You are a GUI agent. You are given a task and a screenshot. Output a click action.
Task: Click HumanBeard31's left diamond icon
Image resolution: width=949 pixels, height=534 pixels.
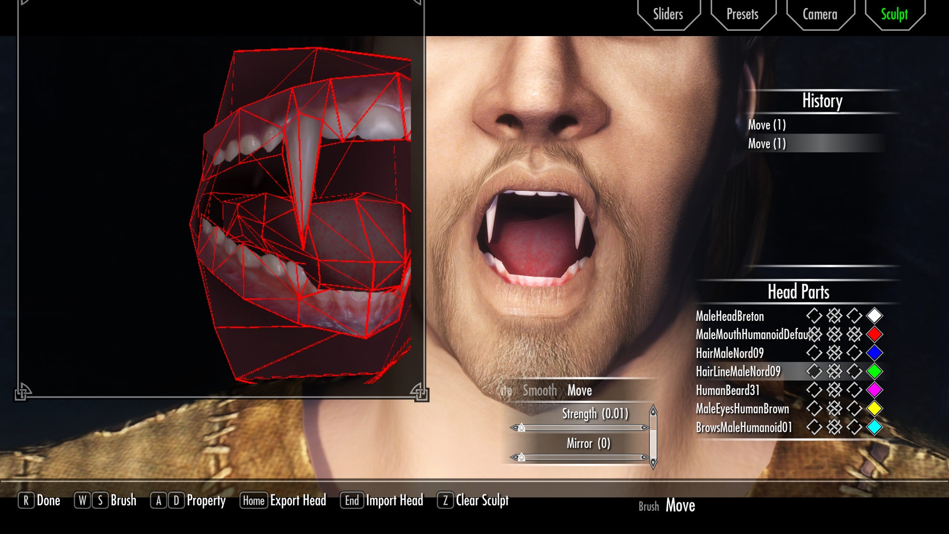(814, 390)
